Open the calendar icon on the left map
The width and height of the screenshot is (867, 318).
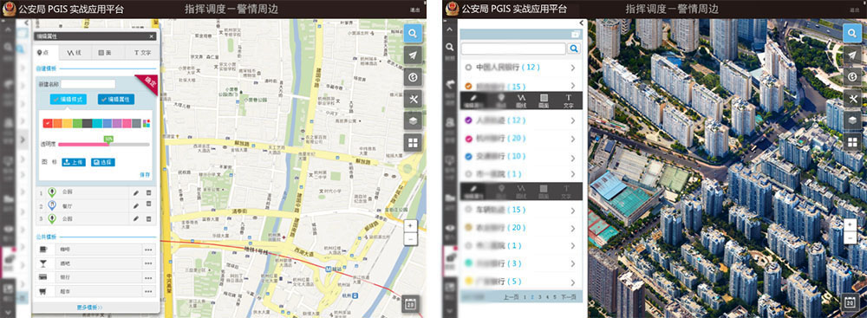[411, 303]
